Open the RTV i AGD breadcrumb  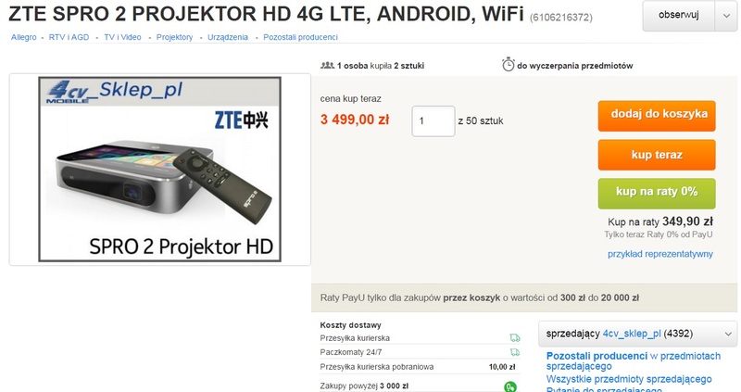69,37
